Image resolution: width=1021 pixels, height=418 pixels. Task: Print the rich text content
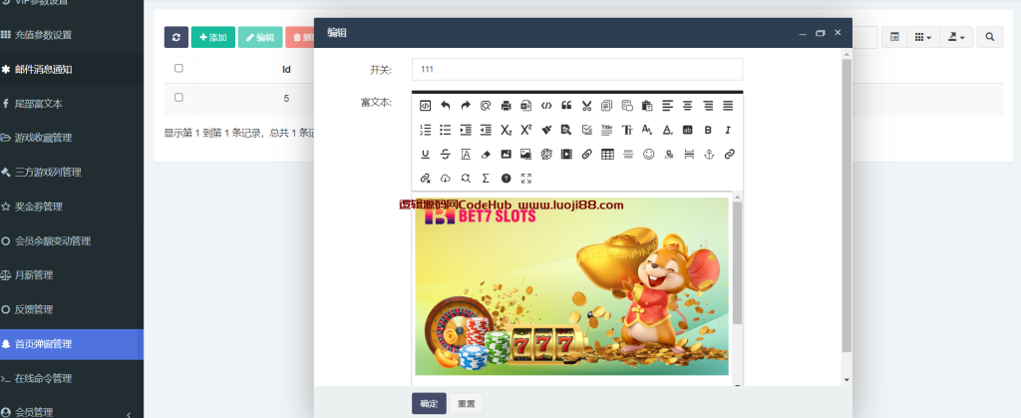pos(506,106)
